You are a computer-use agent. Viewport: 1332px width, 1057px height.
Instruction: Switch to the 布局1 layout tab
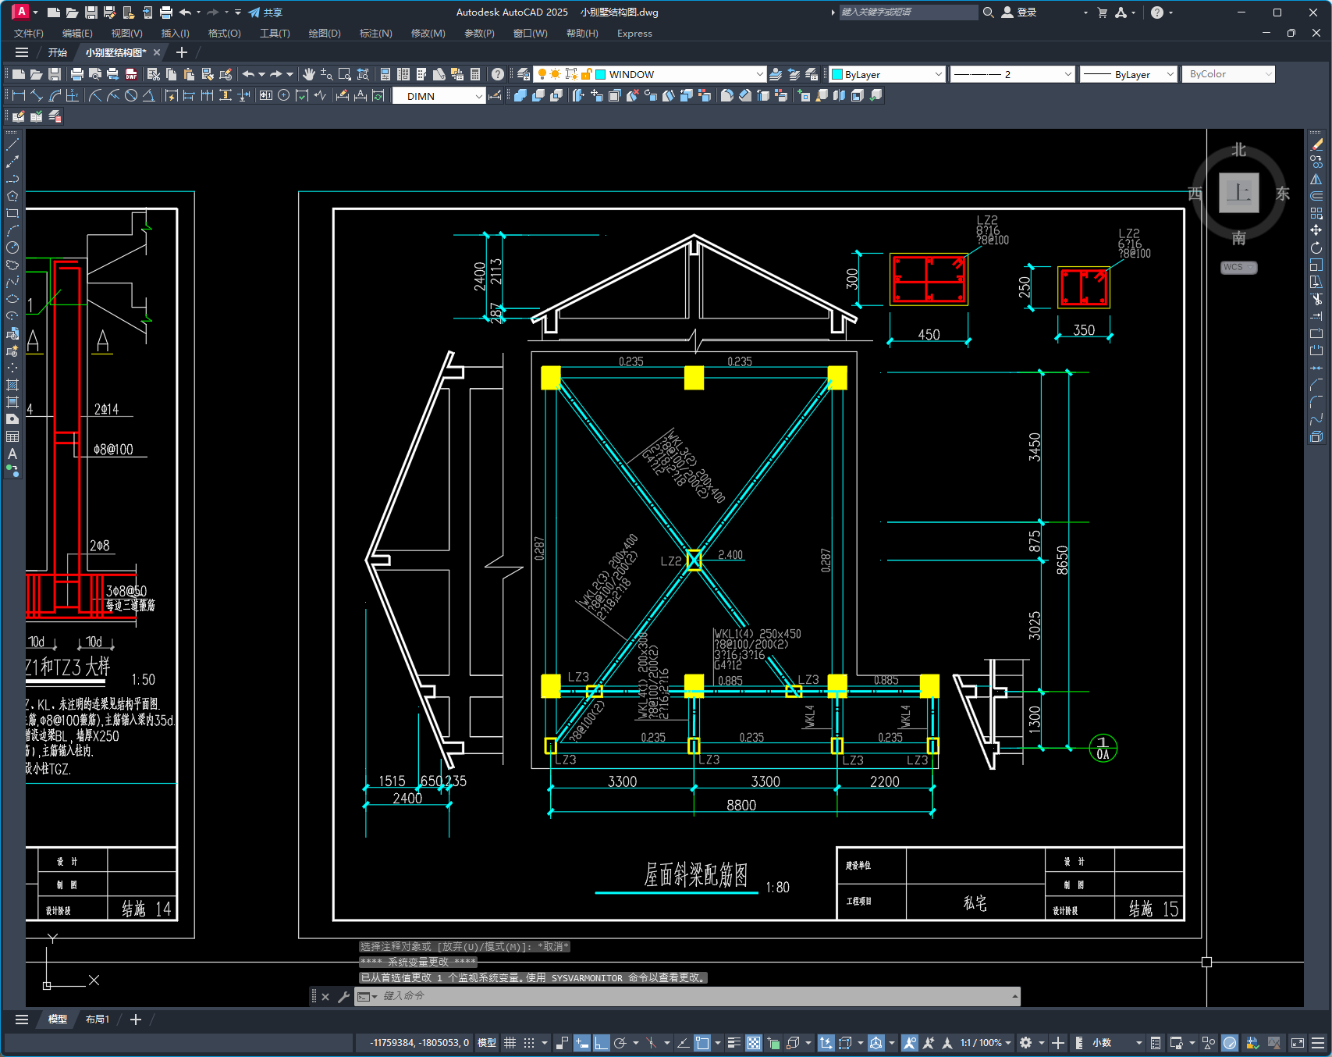point(98,1020)
